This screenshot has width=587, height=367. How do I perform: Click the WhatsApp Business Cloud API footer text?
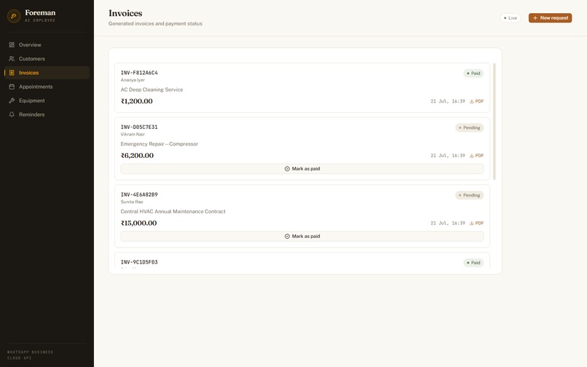[31, 355]
